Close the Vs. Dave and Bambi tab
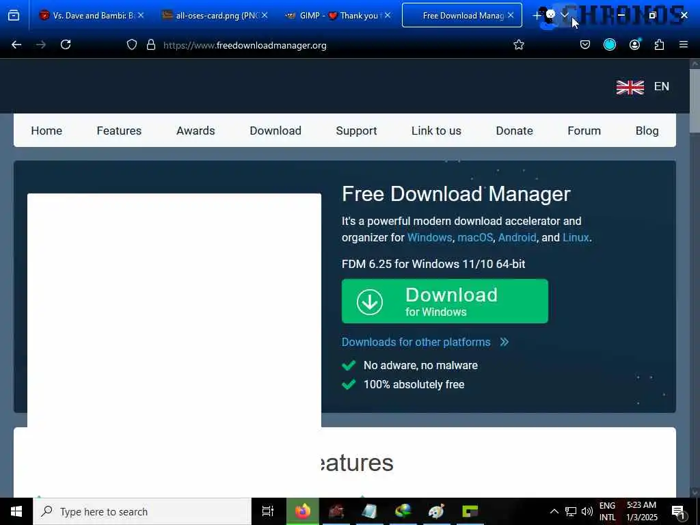Image resolution: width=700 pixels, height=525 pixels. (141, 16)
